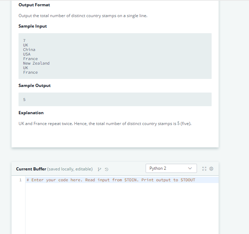Click line number 1 in gutter
This screenshot has height=234, width=249.
click(20, 180)
